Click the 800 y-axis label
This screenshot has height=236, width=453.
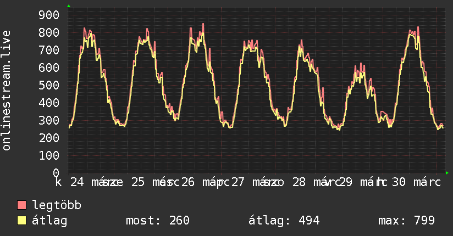(49, 32)
